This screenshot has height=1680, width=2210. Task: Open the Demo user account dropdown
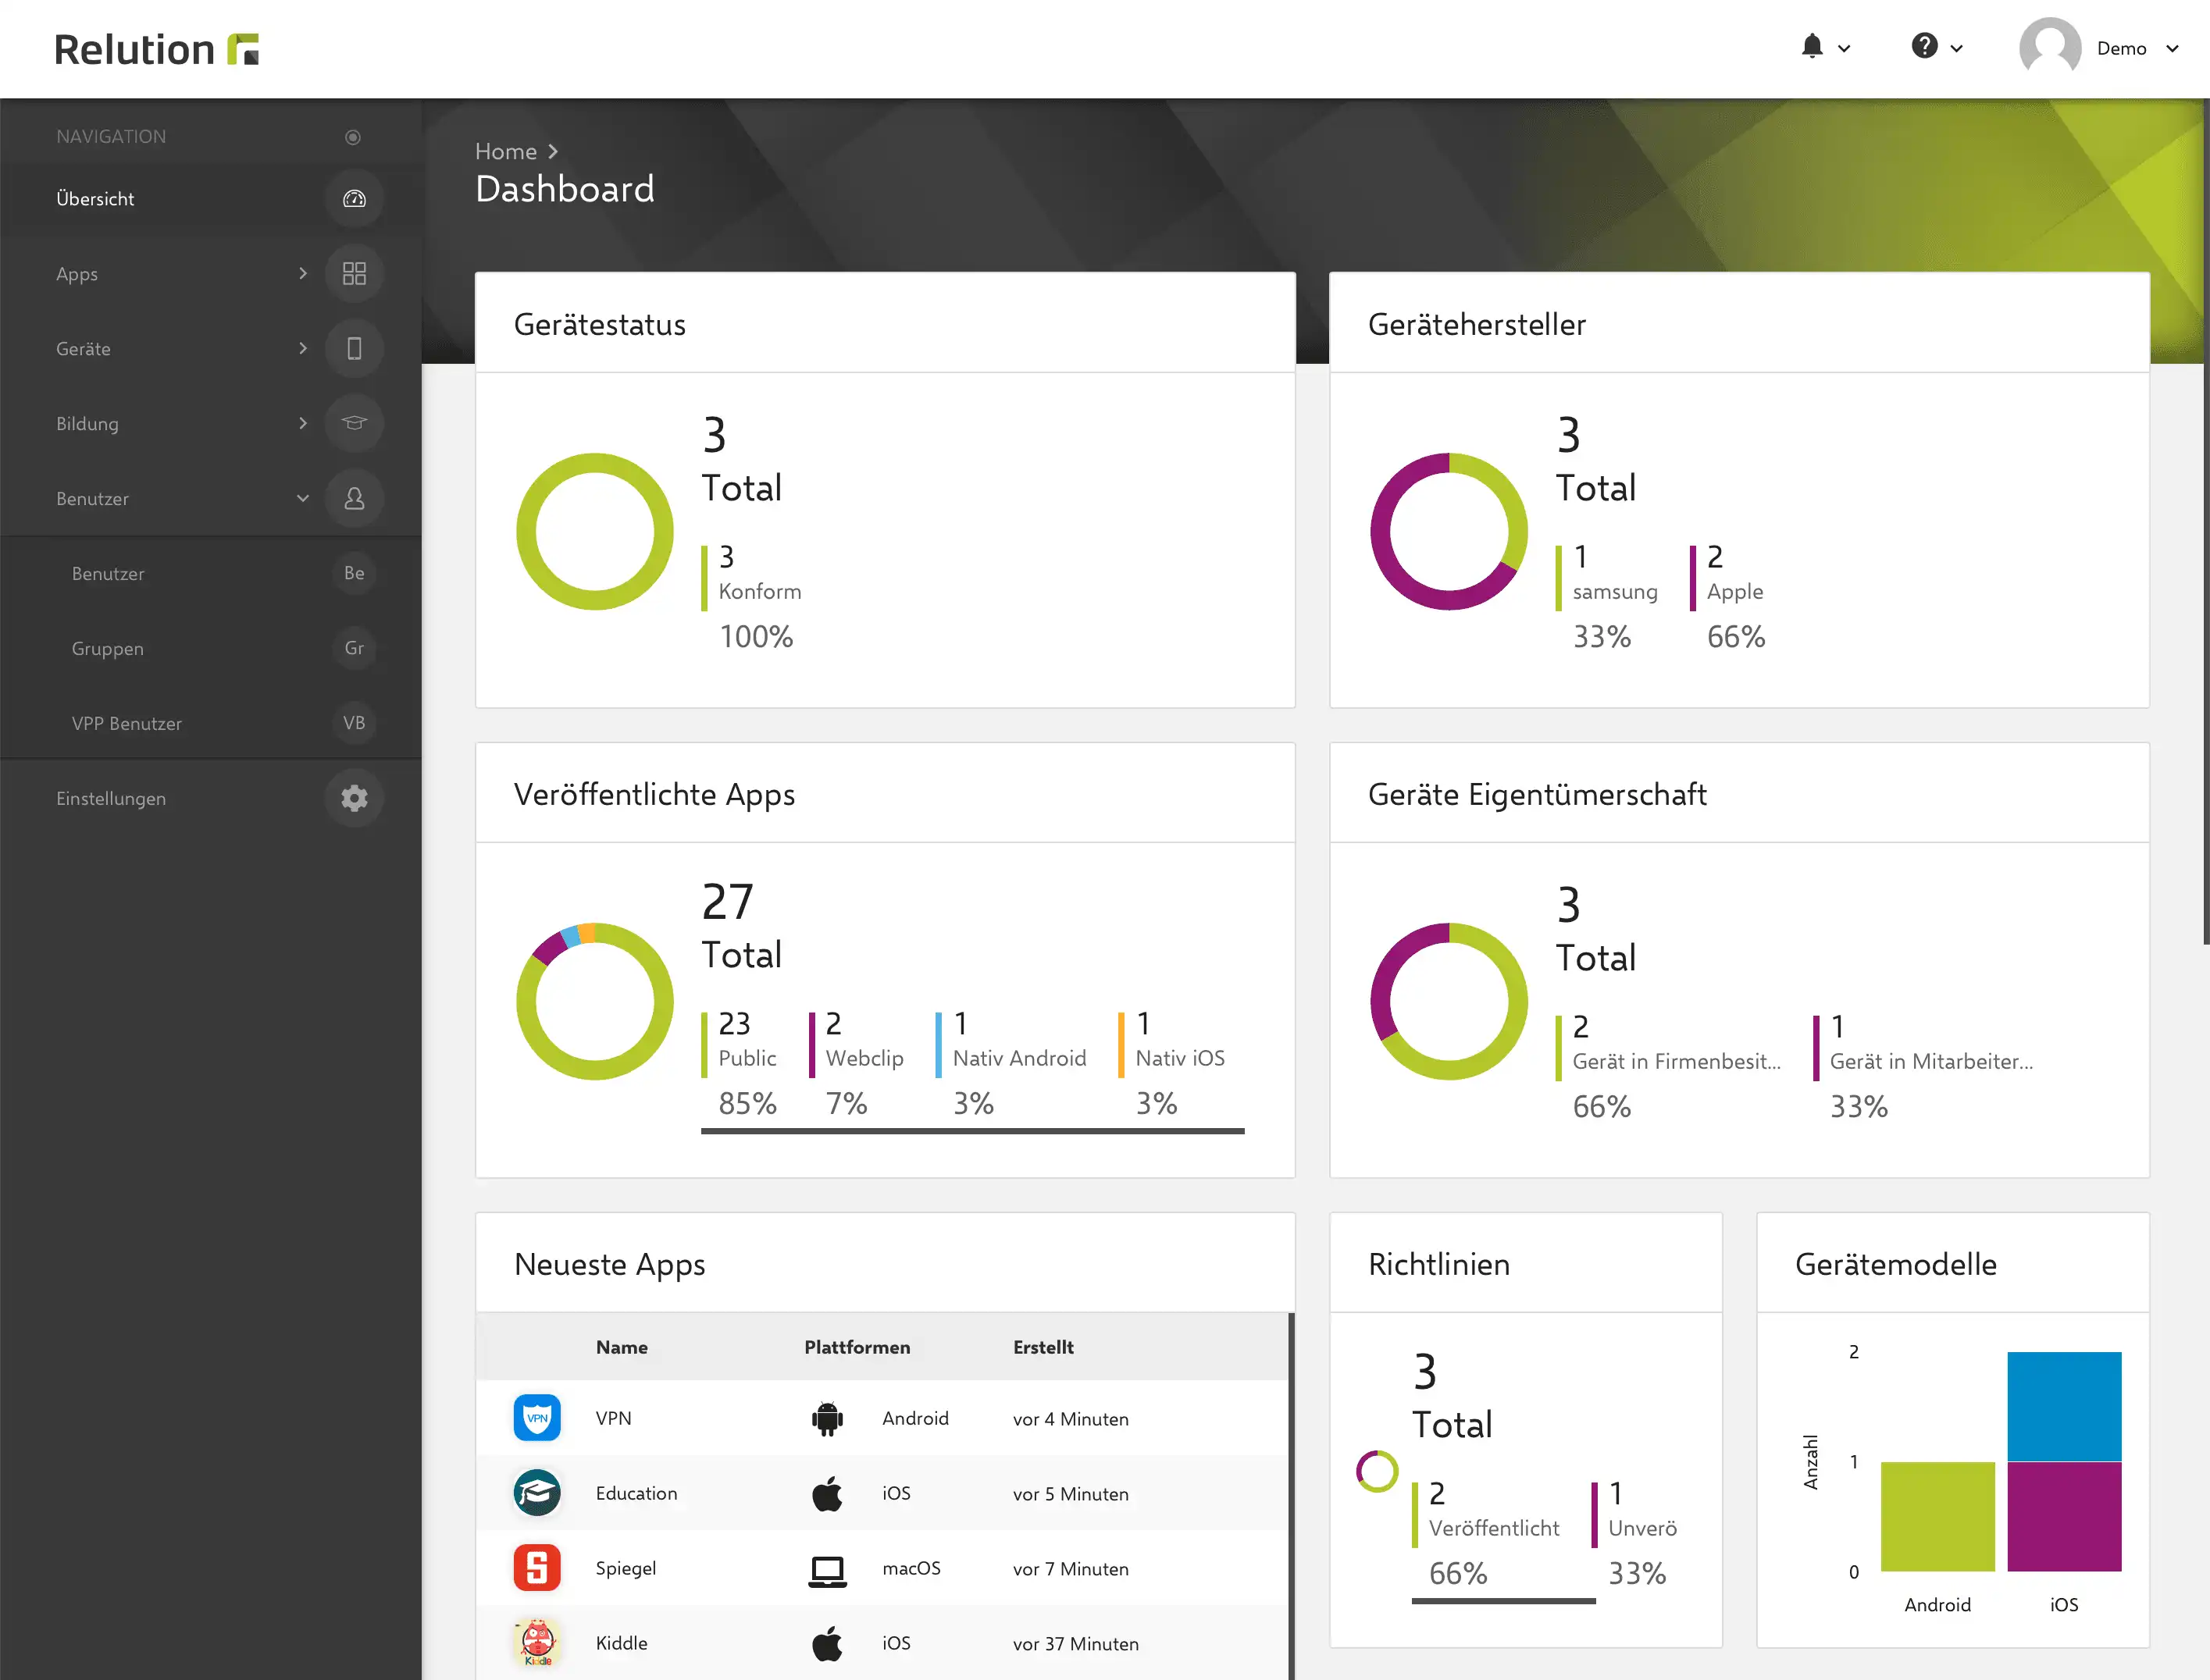tap(2099, 48)
